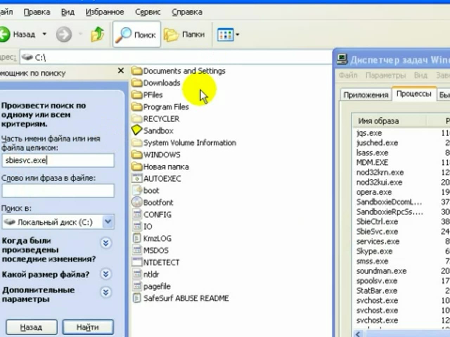Viewport: 450px width, 337px height.
Task: Expand the additional parameters section
Action: tap(105, 292)
